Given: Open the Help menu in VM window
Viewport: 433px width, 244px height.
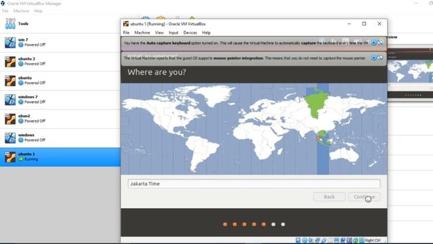Looking at the screenshot, I should point(206,33).
